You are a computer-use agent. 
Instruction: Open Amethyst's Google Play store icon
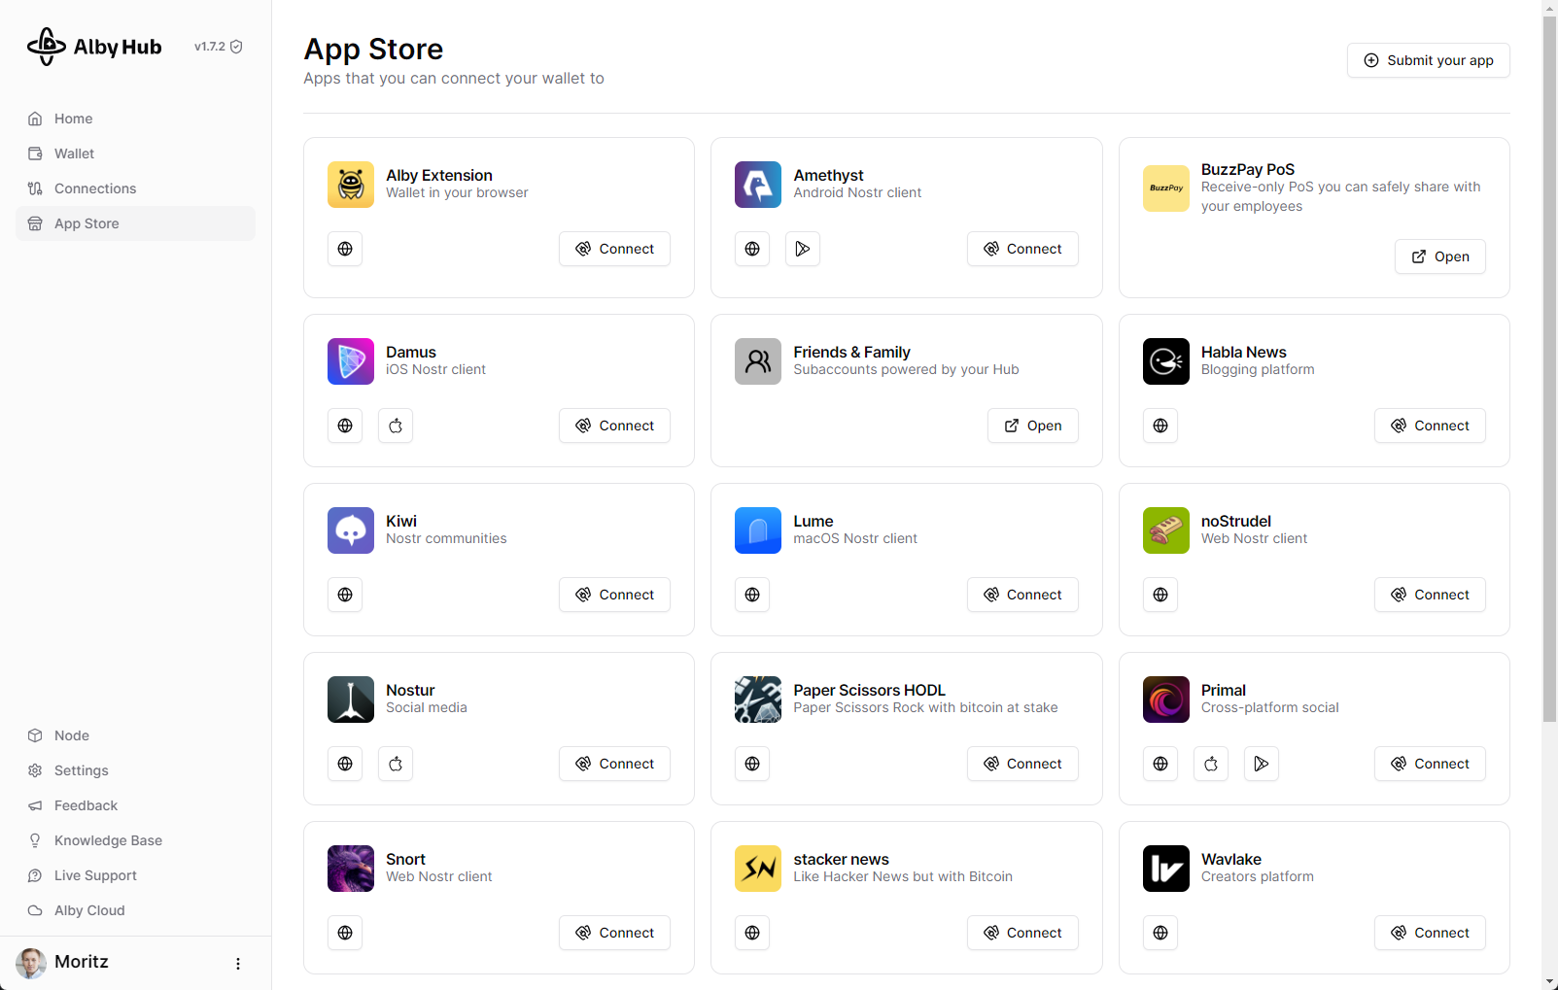[x=803, y=249]
